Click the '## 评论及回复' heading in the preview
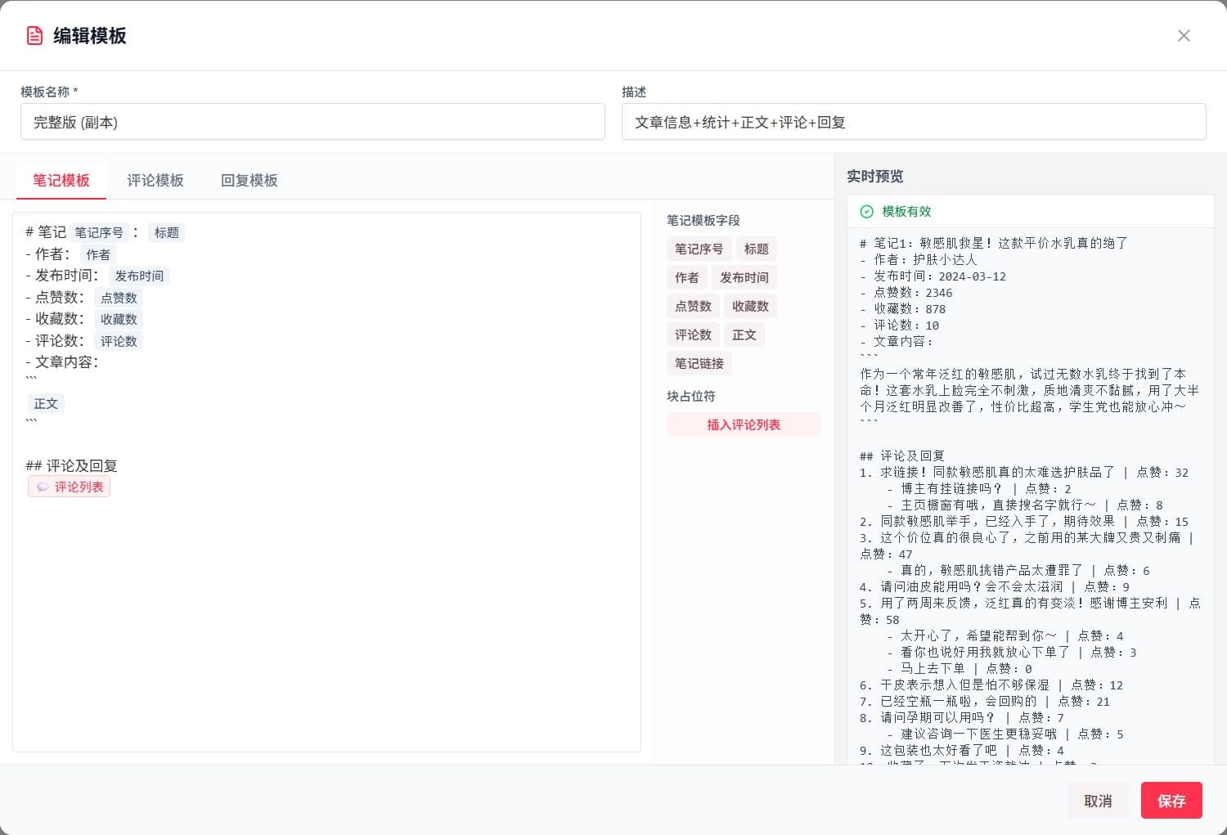Viewport: 1227px width, 835px height. pyautogui.click(x=902, y=456)
